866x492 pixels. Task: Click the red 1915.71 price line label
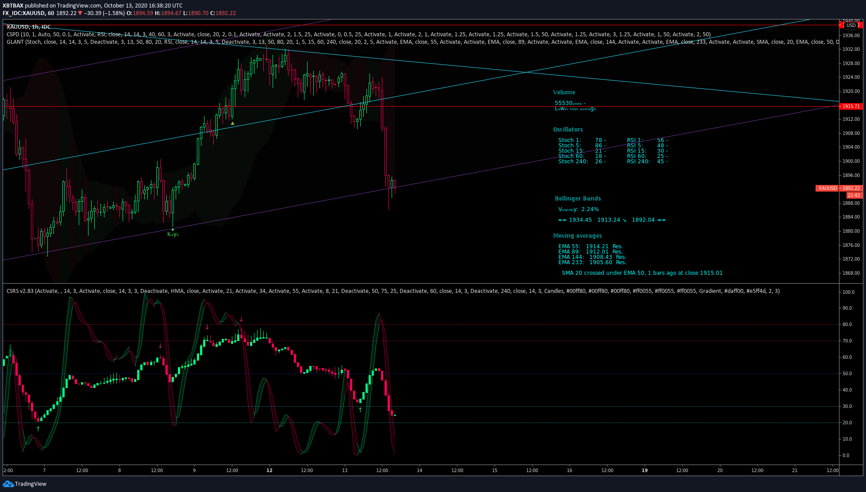[851, 106]
